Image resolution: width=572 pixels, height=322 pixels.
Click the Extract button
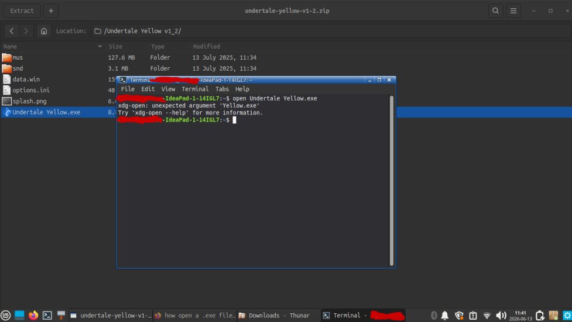[22, 11]
